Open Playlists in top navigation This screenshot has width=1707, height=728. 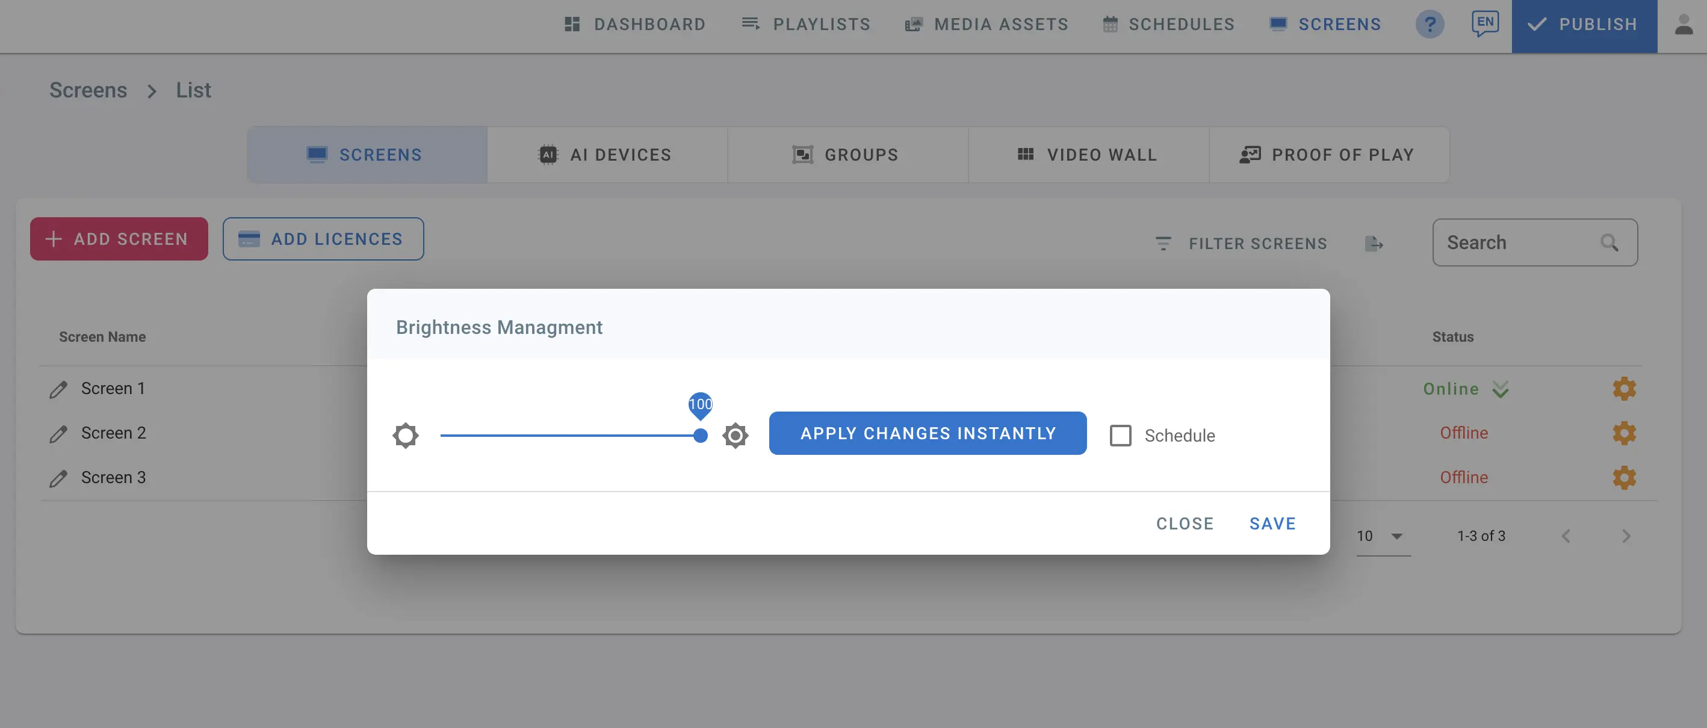805,25
